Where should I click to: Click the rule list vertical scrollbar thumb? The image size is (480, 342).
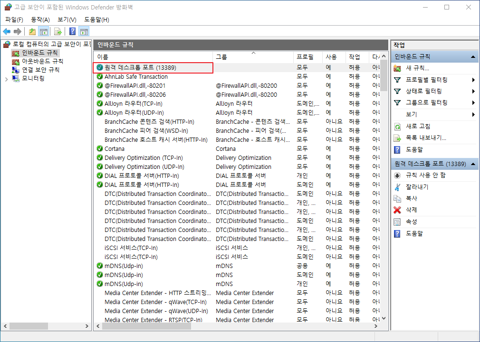point(384,76)
